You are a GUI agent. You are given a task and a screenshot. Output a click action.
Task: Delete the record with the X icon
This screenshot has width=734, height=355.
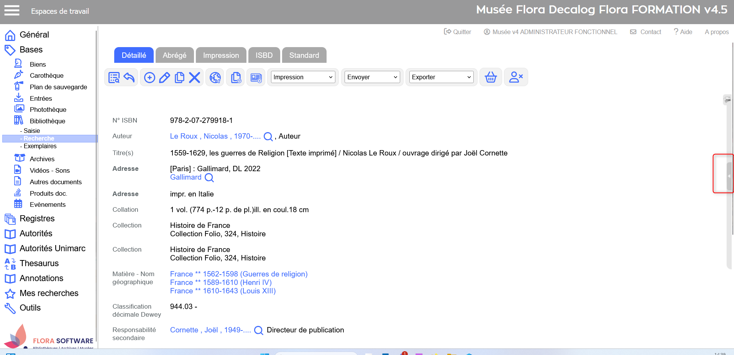click(x=195, y=77)
